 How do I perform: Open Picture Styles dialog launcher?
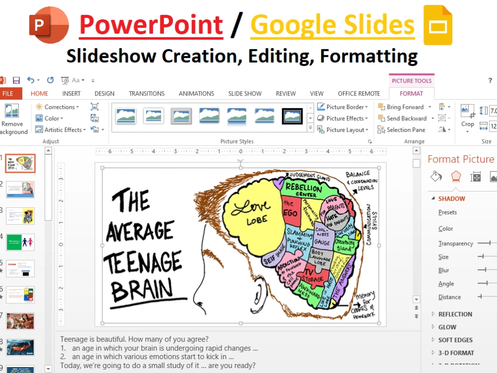370,142
